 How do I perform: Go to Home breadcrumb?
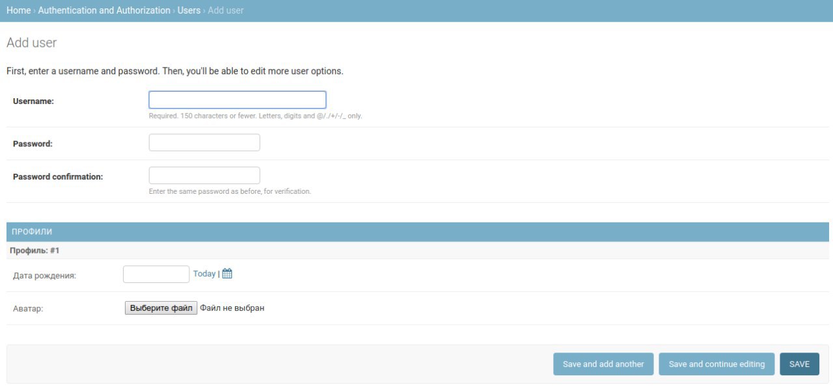coord(18,10)
